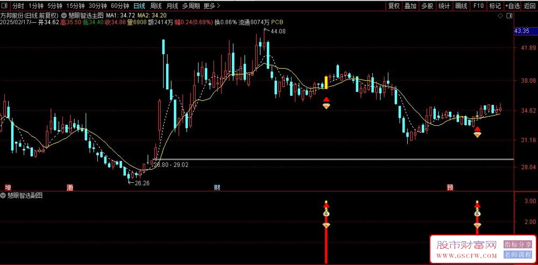Click the 换0.86% turnover value
This screenshot has height=265, width=538.
click(x=226, y=22)
